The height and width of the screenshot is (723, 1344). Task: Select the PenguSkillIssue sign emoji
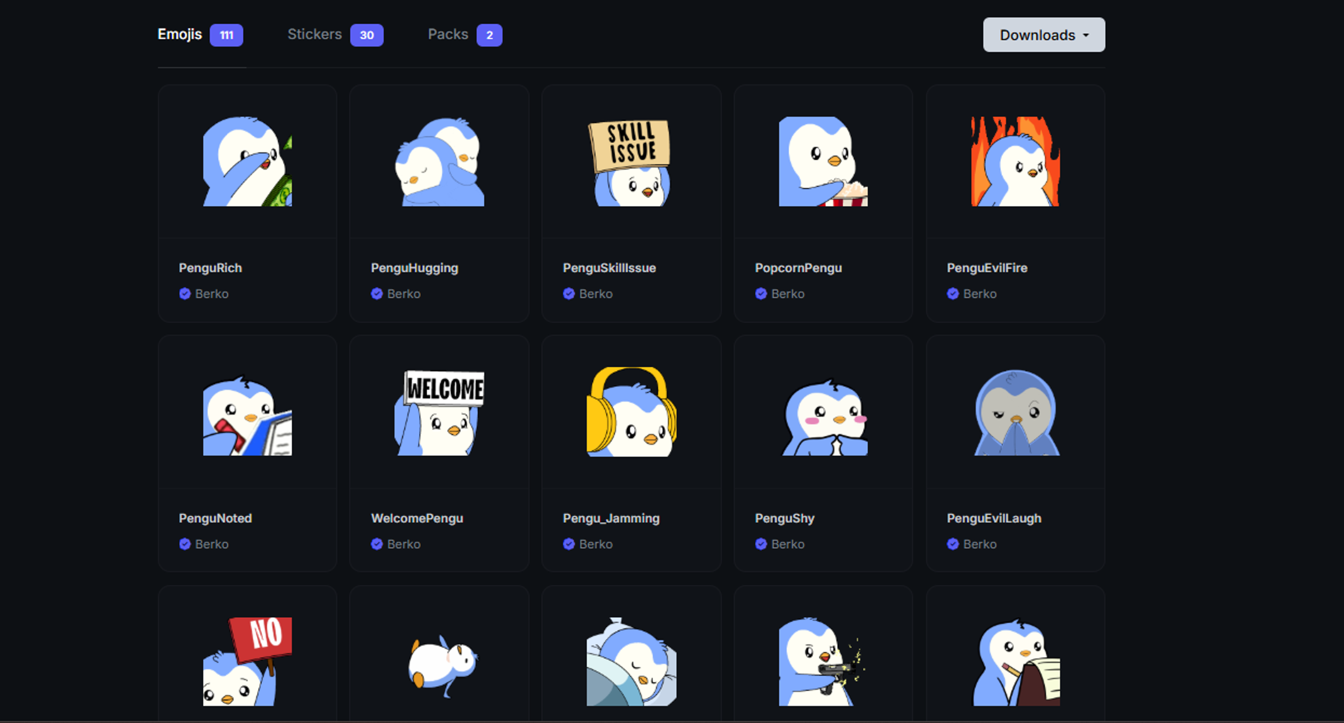pyautogui.click(x=631, y=161)
